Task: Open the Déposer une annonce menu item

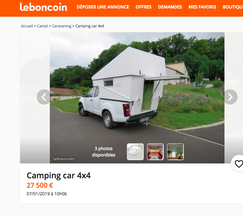Action: (x=103, y=7)
